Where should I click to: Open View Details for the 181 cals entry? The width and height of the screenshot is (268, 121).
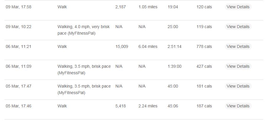point(238,86)
